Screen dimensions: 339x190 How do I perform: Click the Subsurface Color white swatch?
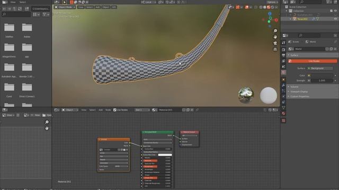(x=165, y=155)
